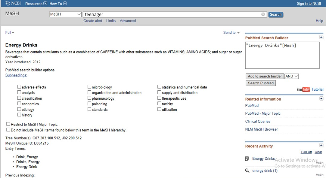Enable Restrict to MeSH Major Topic
The image size is (326, 178).
click(x=8, y=124)
